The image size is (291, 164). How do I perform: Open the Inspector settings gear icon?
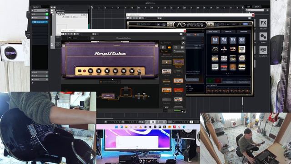coord(33,83)
